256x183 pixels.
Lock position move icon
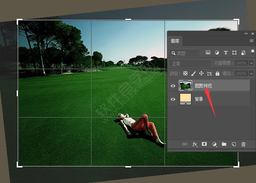(x=201, y=73)
